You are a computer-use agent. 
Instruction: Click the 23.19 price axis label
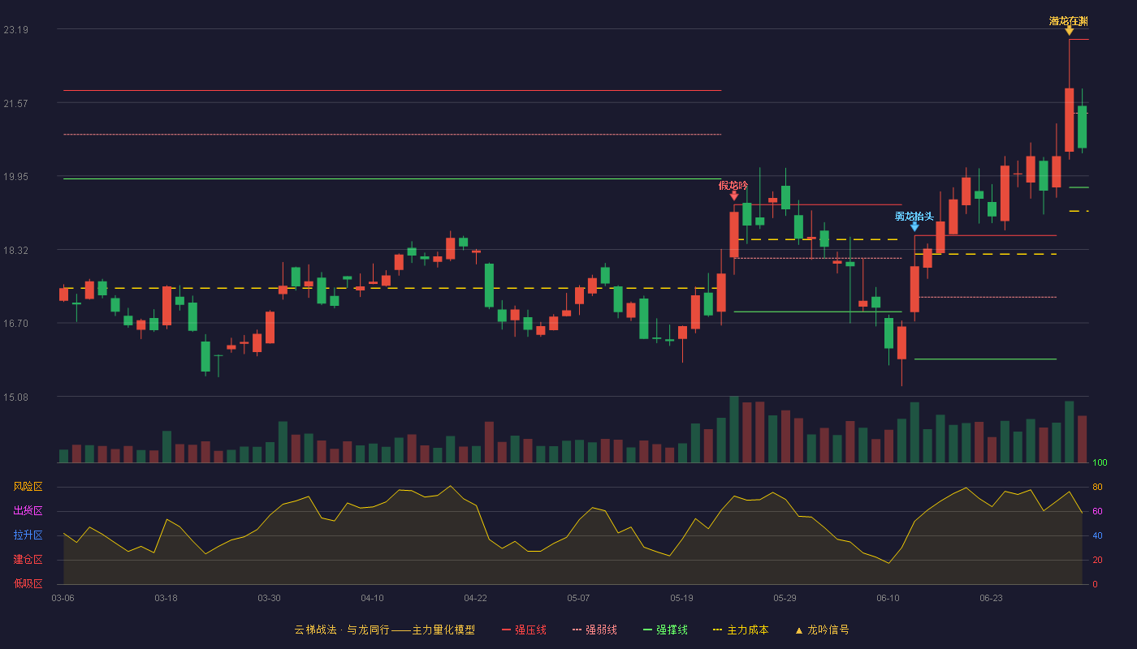point(15,30)
